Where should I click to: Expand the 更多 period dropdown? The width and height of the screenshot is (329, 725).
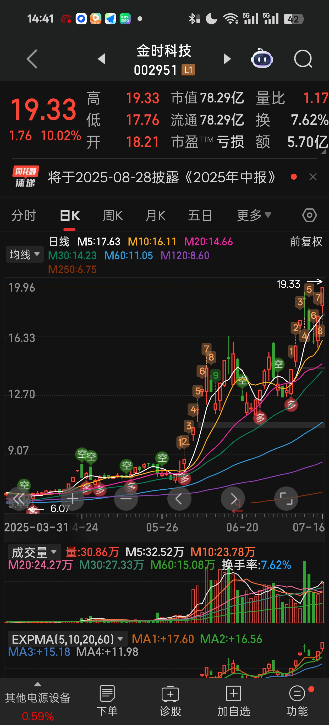click(x=254, y=216)
